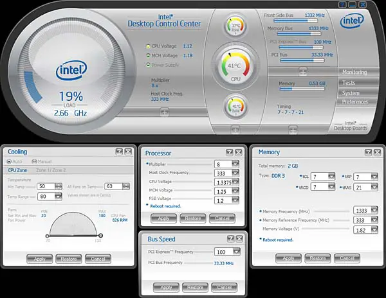
Task: Click the help icon in main title bar
Action: 342,4
